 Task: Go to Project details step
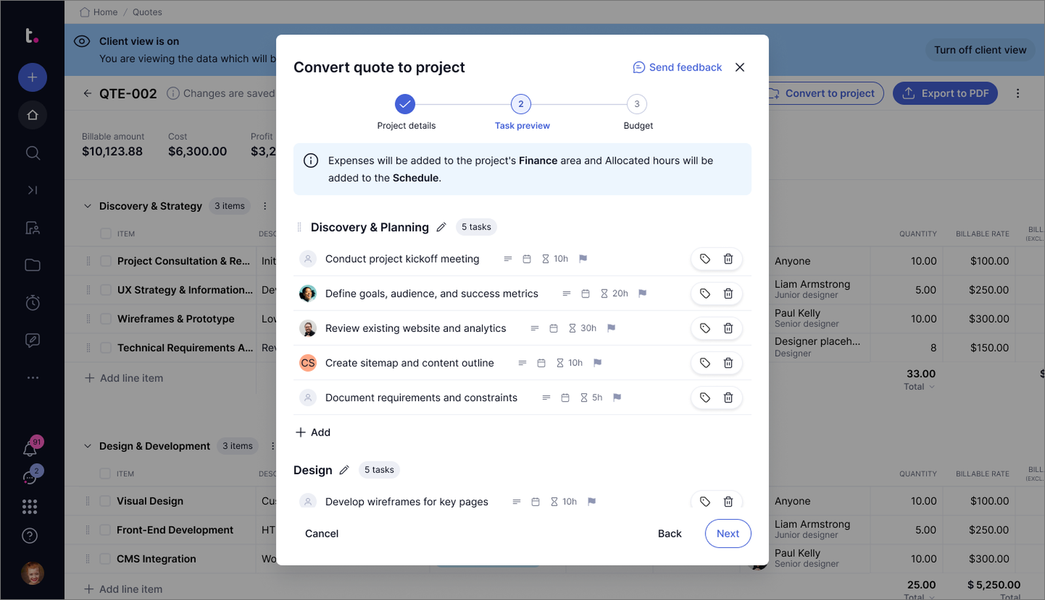pos(405,104)
